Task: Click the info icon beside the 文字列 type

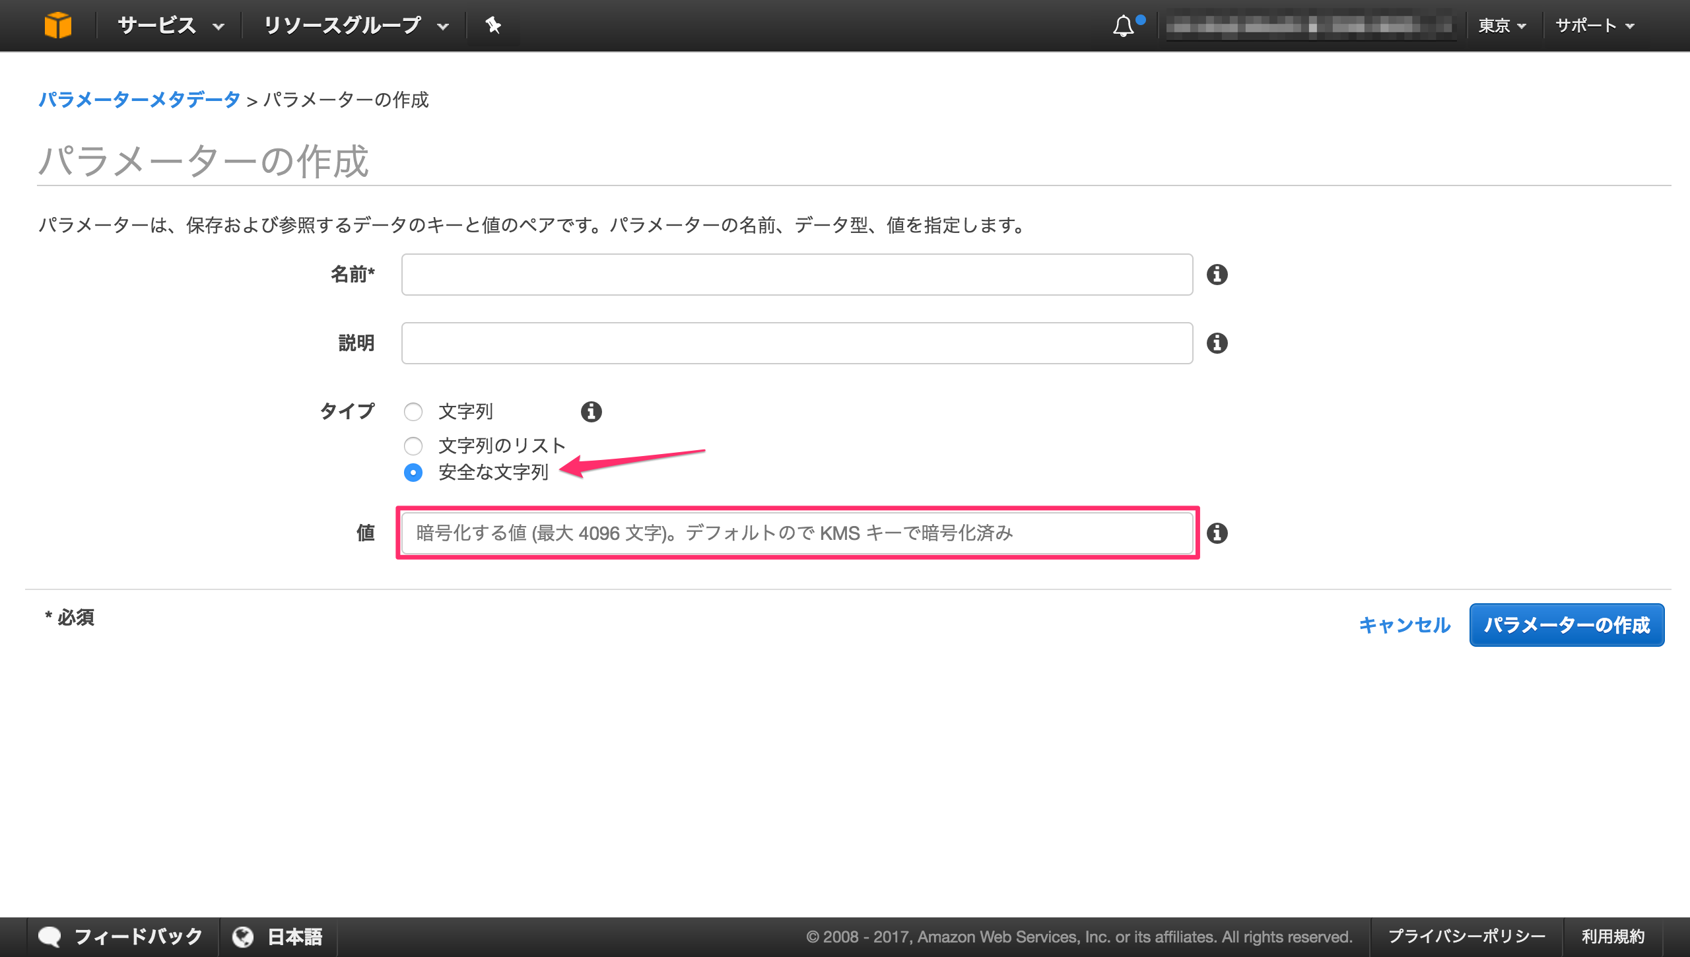Action: [591, 411]
